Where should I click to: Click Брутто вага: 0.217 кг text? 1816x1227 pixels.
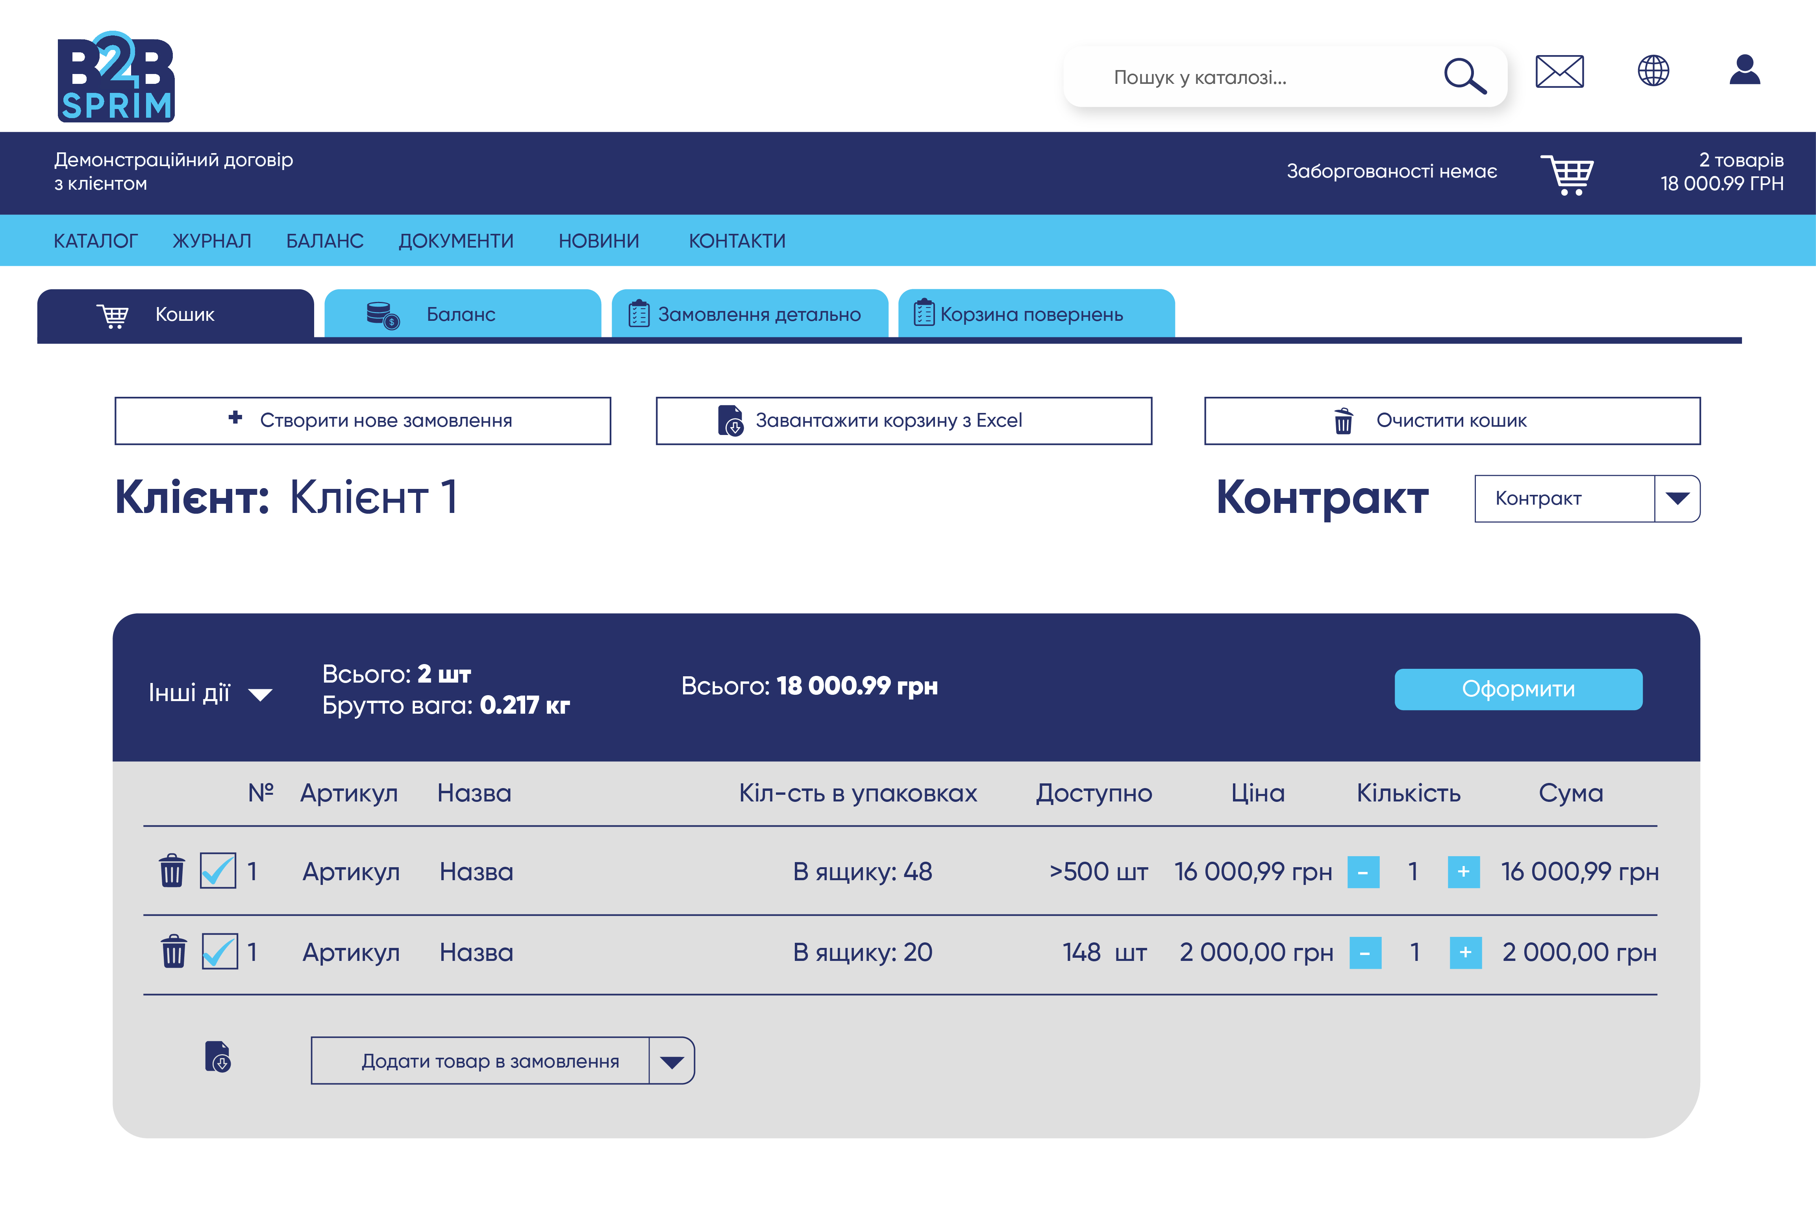click(445, 705)
